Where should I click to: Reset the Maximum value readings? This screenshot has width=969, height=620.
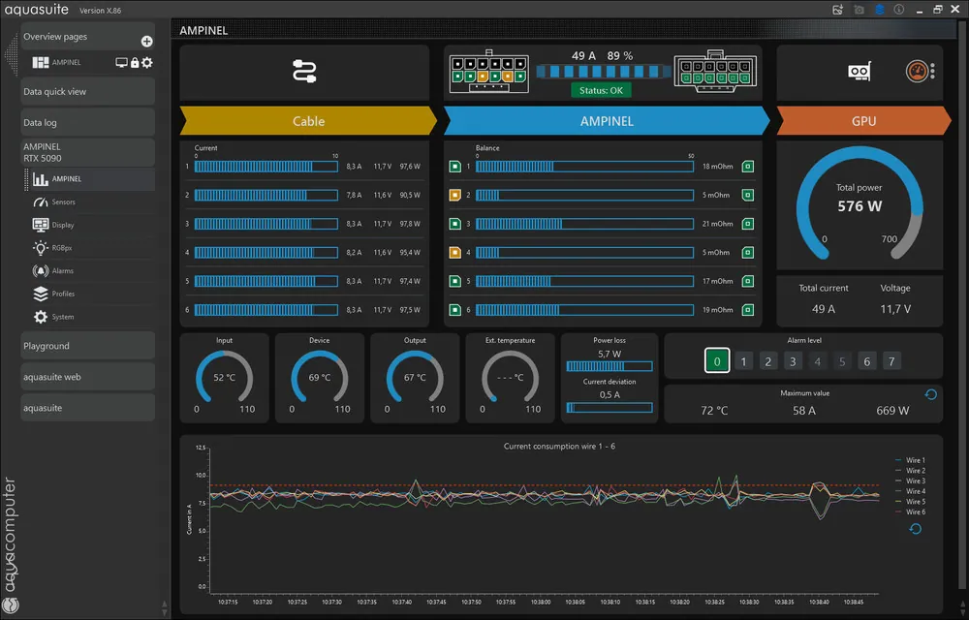[x=930, y=395]
